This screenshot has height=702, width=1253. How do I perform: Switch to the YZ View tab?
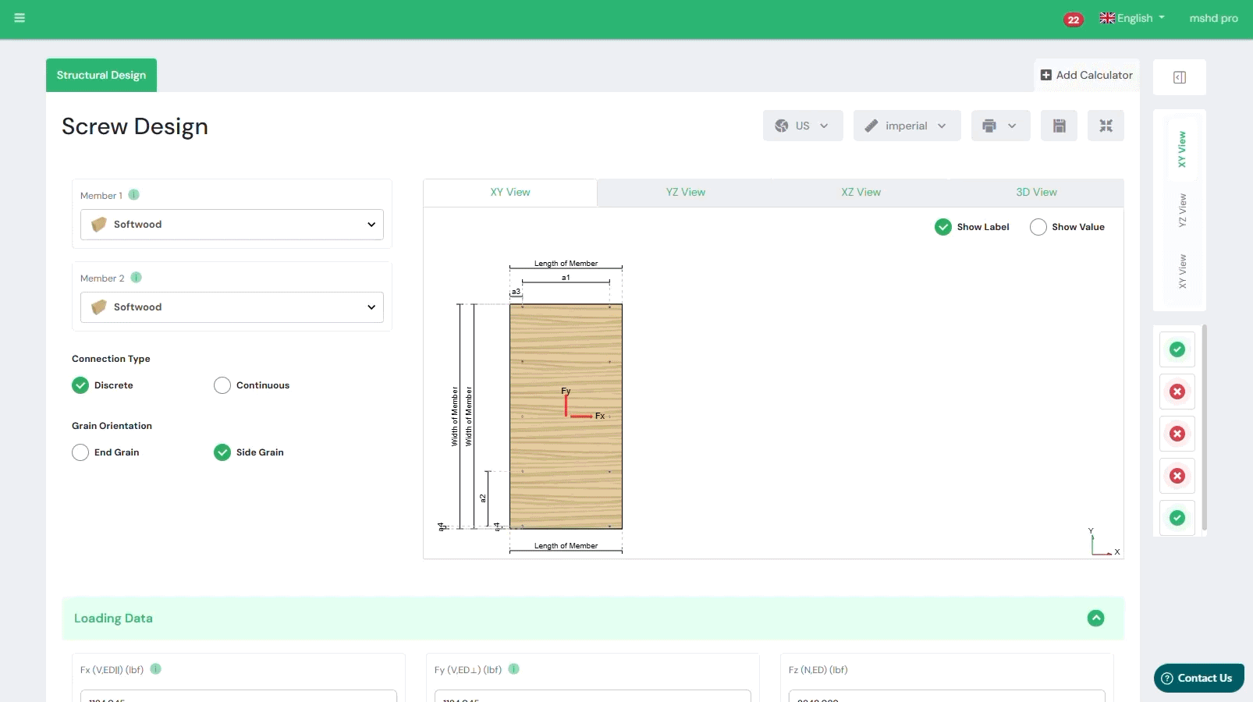click(x=685, y=193)
